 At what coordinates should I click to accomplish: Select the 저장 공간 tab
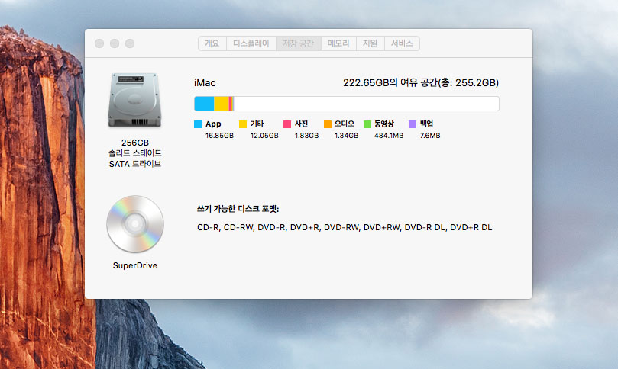coord(298,43)
